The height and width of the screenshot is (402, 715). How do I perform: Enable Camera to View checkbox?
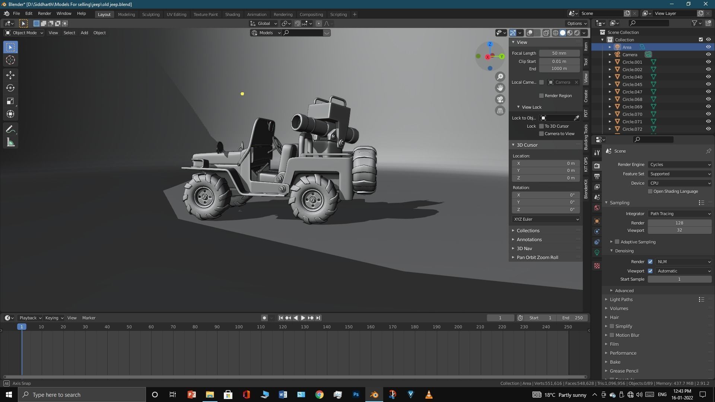[541, 134]
